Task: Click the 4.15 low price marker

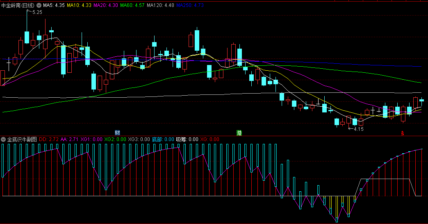Action: point(358,129)
